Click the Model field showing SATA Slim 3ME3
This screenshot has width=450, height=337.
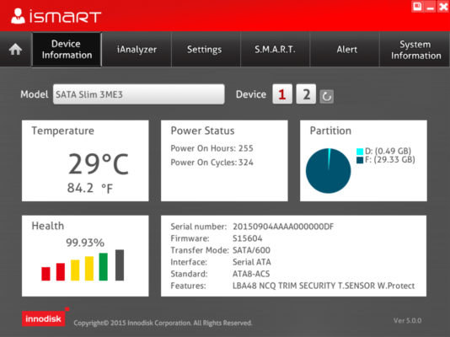pyautogui.click(x=138, y=94)
